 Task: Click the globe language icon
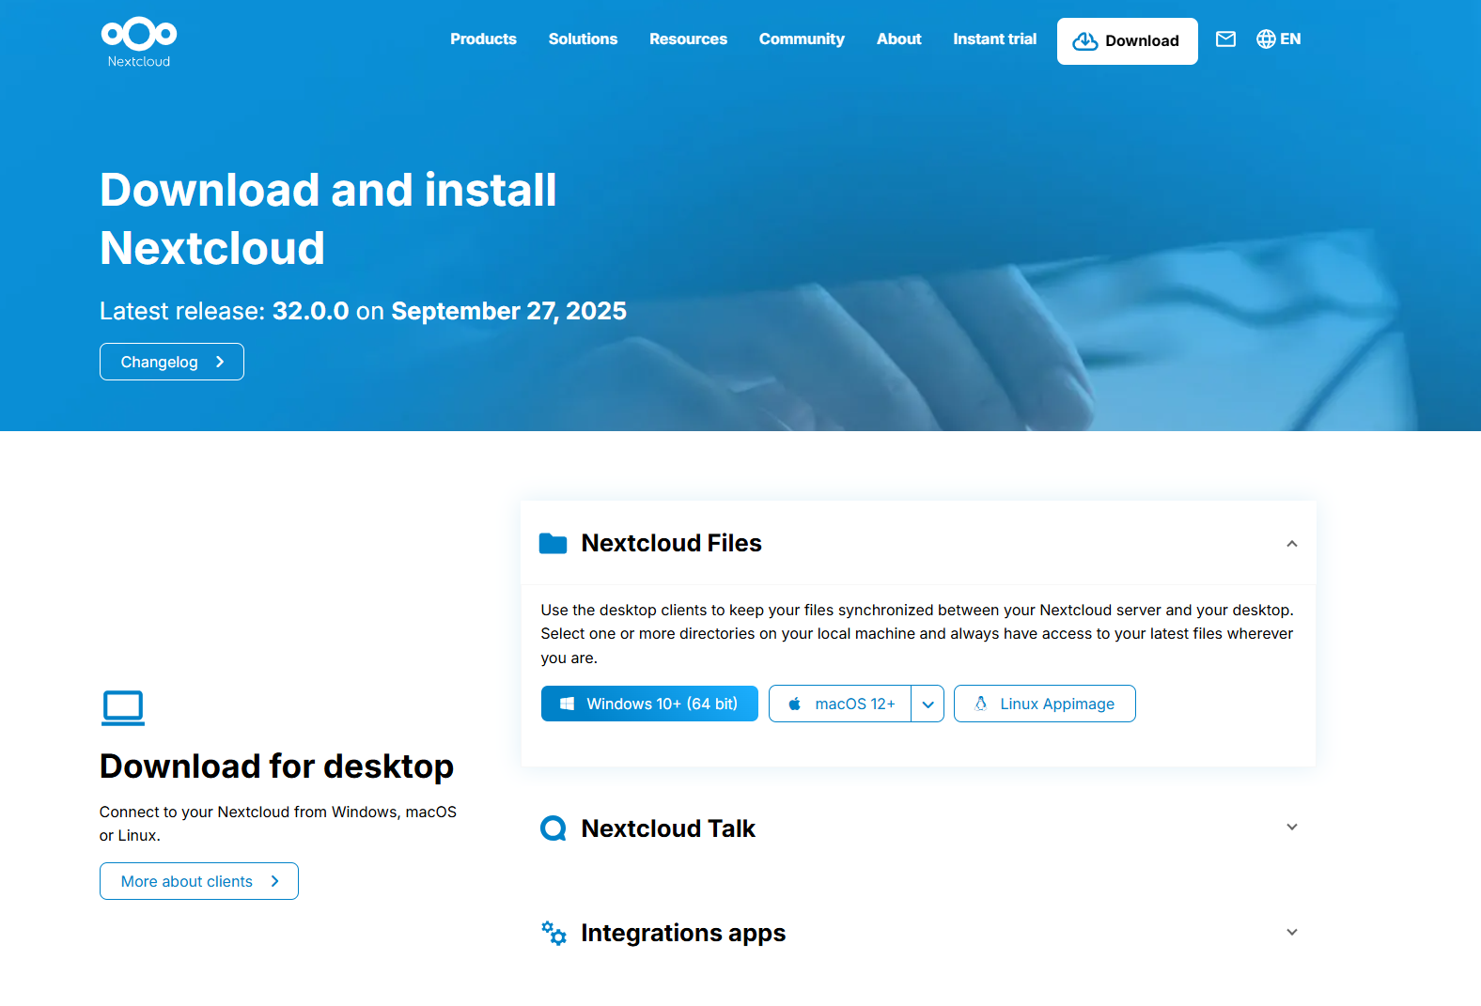(x=1266, y=39)
